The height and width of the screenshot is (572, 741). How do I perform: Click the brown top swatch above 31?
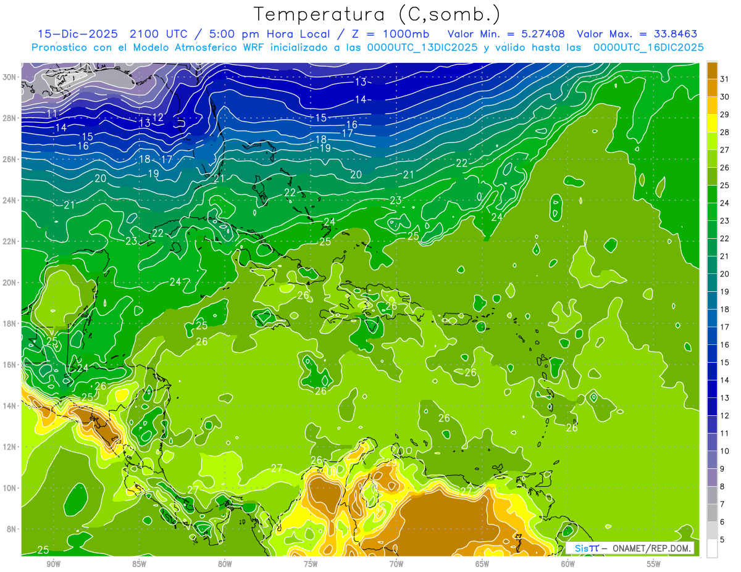(x=712, y=70)
